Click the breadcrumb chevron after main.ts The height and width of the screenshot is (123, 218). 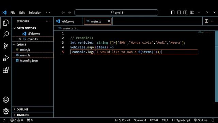click(x=75, y=28)
